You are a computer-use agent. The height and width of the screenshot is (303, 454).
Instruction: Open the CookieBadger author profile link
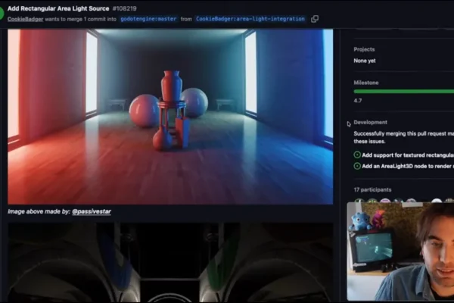pos(26,19)
